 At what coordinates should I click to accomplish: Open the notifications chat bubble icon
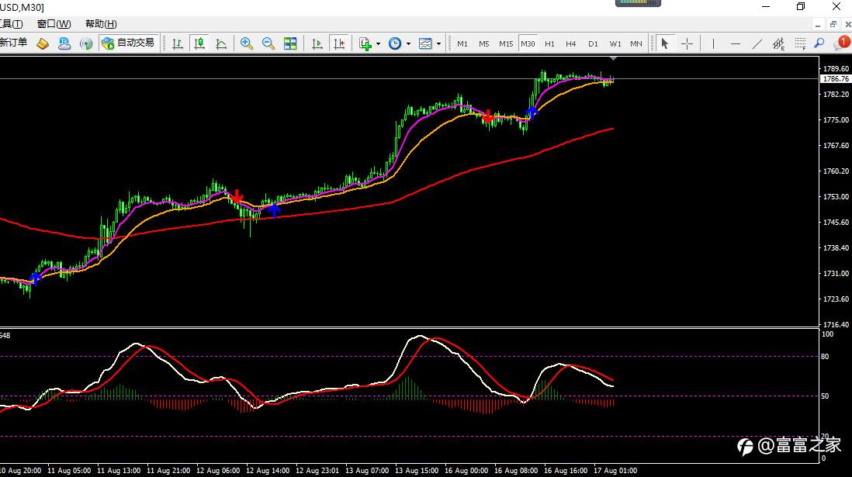click(842, 43)
